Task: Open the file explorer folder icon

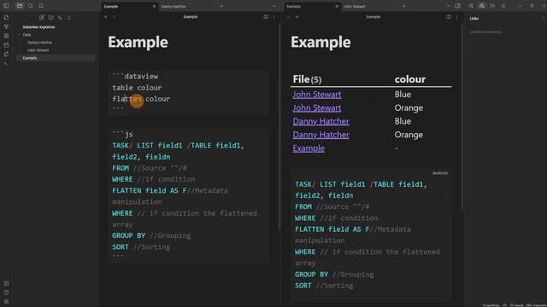Action: [20, 6]
